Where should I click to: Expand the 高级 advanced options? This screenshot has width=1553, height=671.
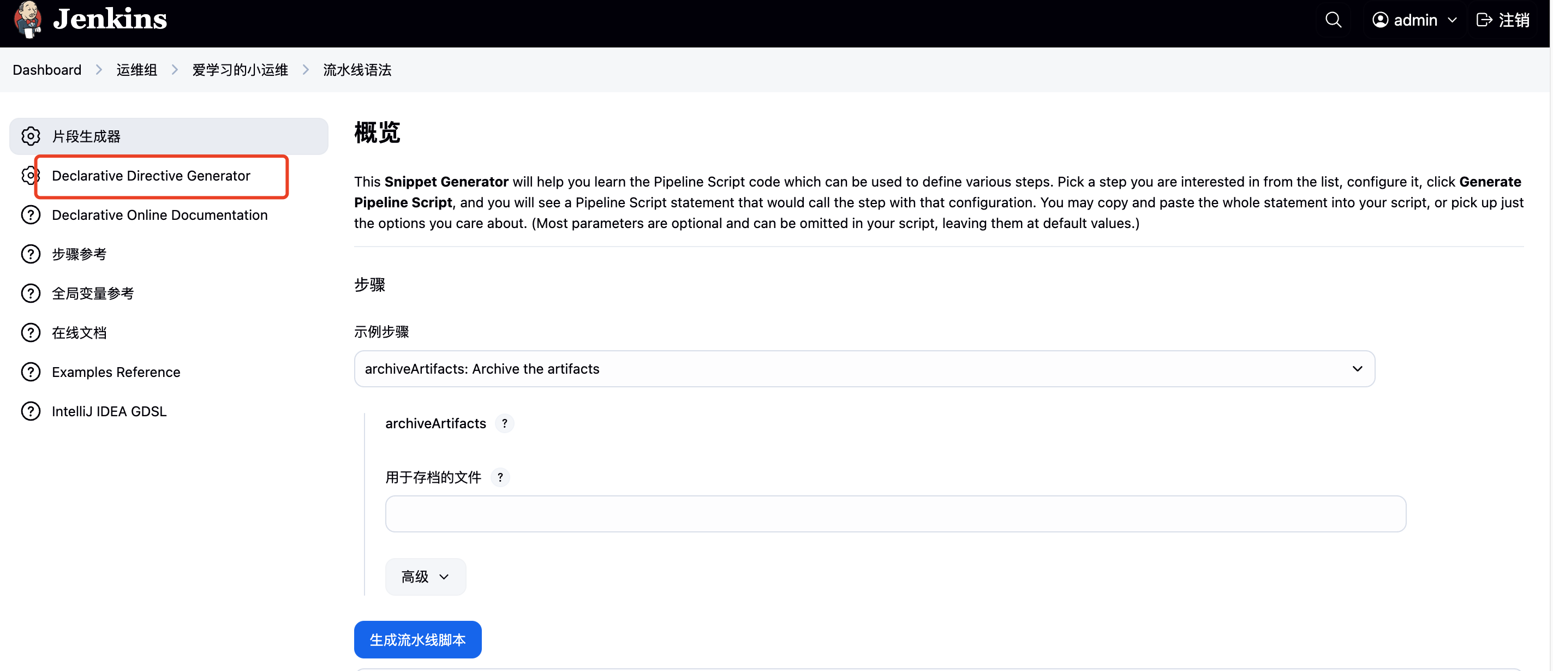425,577
